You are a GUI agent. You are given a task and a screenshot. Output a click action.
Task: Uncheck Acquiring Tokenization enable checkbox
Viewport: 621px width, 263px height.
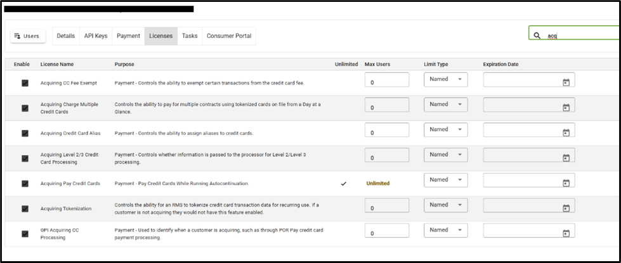coord(25,208)
